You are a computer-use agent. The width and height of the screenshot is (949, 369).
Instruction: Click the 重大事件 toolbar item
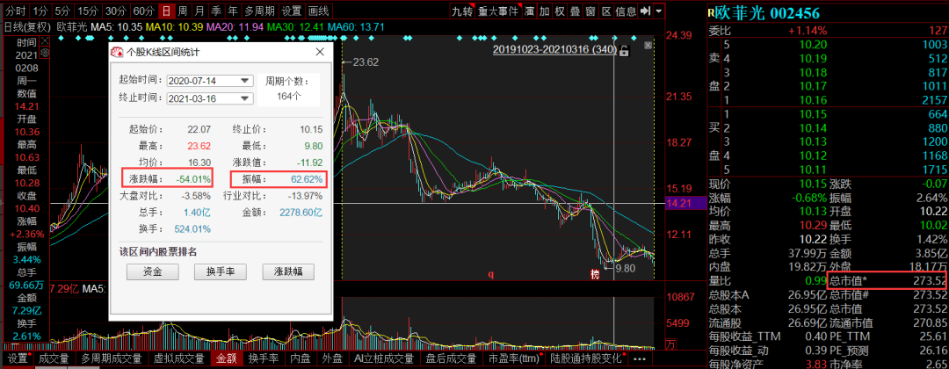pos(499,11)
